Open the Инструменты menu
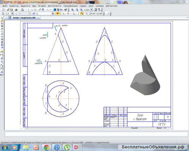The image size is (189, 151). (55, 6)
